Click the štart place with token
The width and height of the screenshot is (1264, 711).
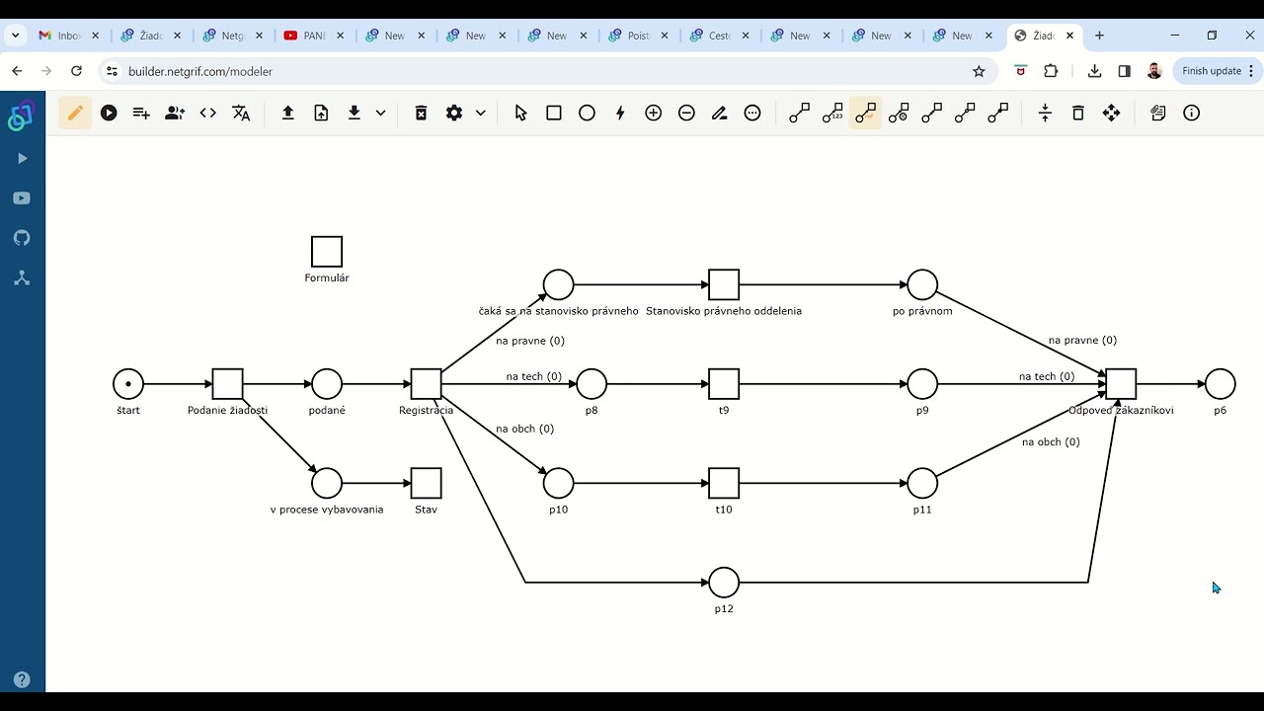[128, 384]
